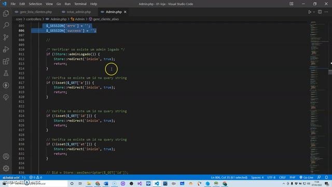This screenshot has height=187, width=332.
Task: Open the Action Center notification icon
Action: coord(327,183)
